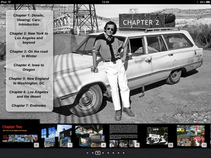Screen dimensions: 211x158
Task: Select Chapter 4: Iowa to Oregon
Action: 29,67
